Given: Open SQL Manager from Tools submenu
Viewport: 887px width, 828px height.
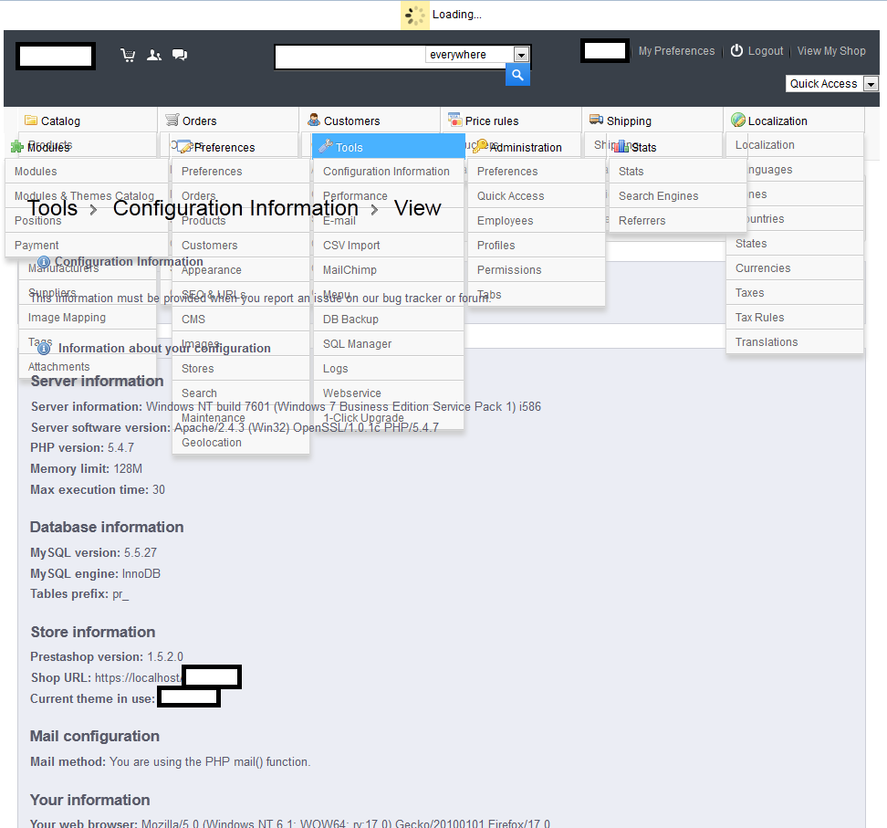Looking at the screenshot, I should (388, 344).
